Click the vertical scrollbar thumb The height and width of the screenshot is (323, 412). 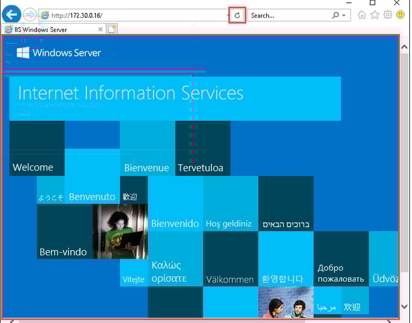click(x=404, y=163)
